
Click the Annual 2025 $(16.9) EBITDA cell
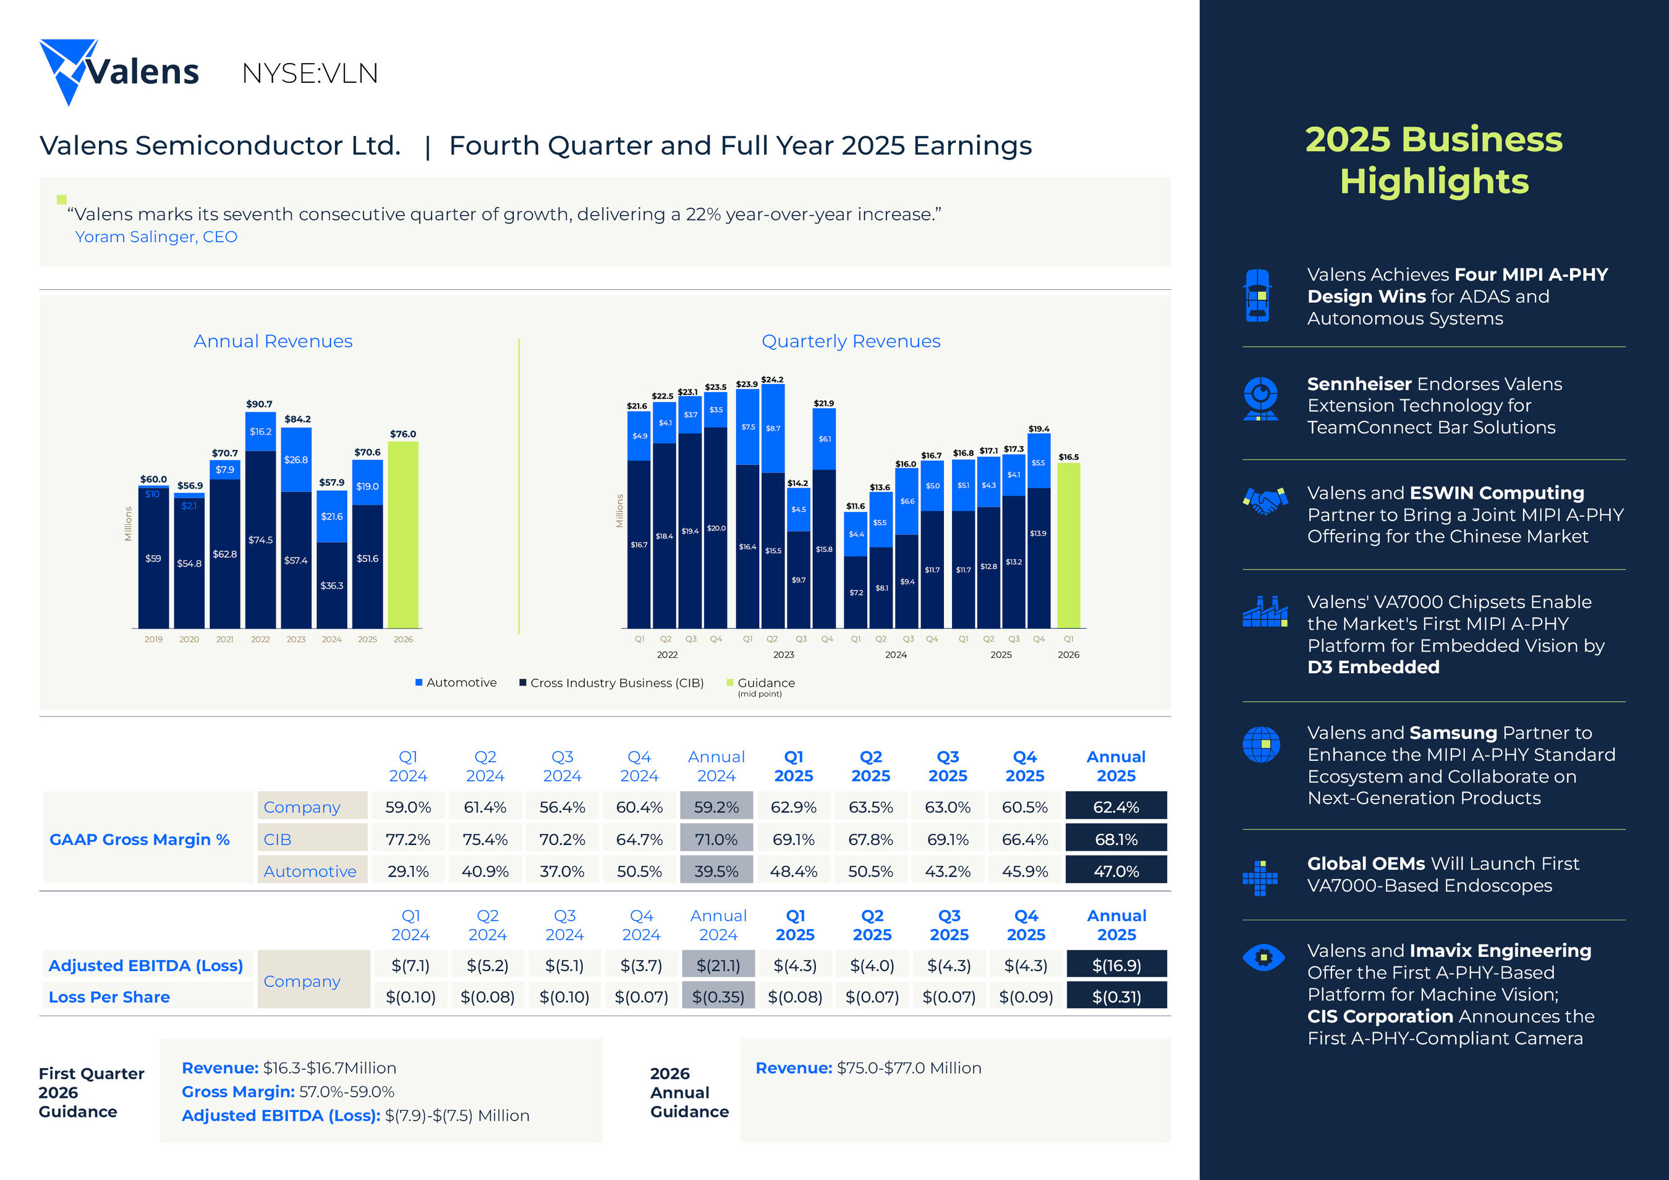(1116, 966)
